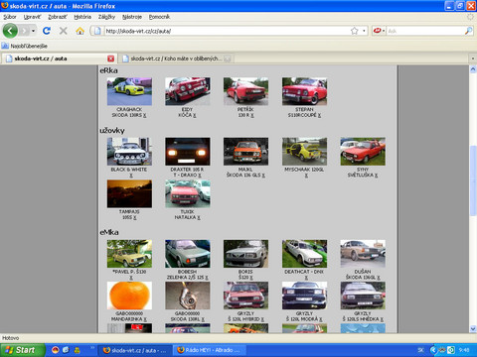Viewport: 477px width, 357px height.
Task: Click the X link next to MANDARINKA
Action: tap(145, 319)
